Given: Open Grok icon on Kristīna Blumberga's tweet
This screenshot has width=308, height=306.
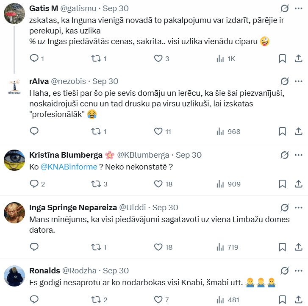Looking at the screenshot, I should point(285,155).
